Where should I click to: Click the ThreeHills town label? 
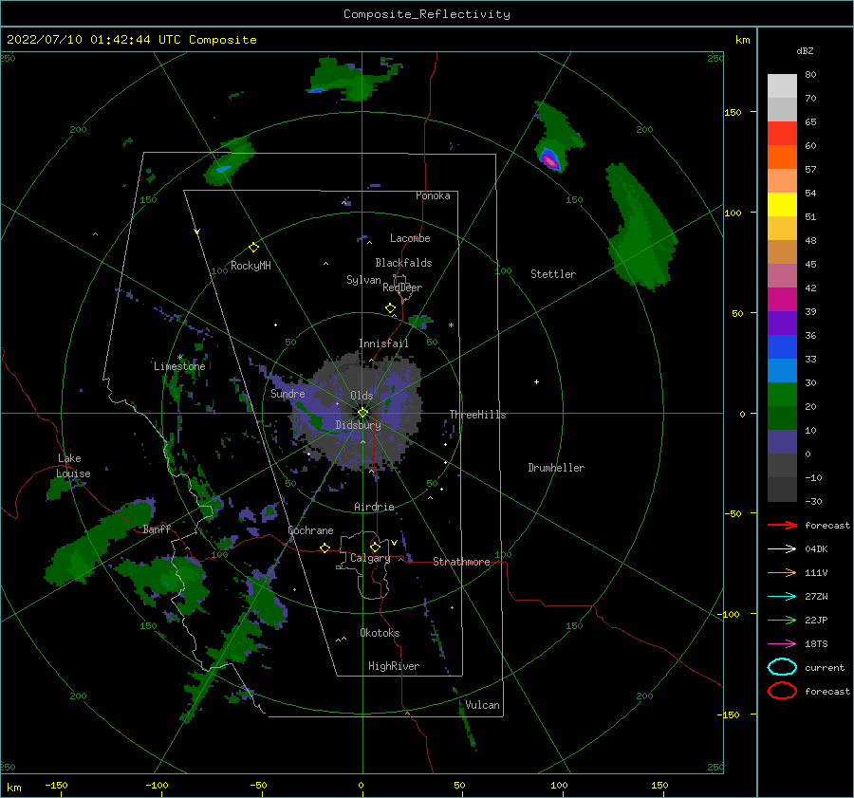(x=477, y=415)
